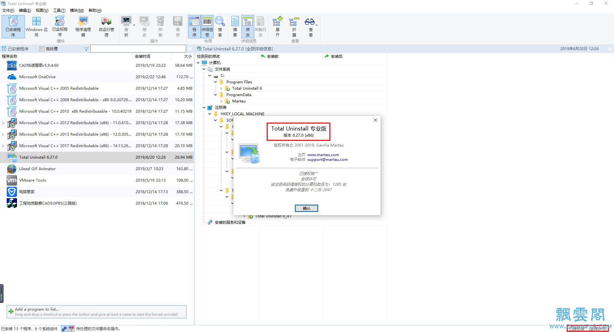Click support@martau.com email link
Viewport: 614px width, 332px height.
[x=327, y=160]
